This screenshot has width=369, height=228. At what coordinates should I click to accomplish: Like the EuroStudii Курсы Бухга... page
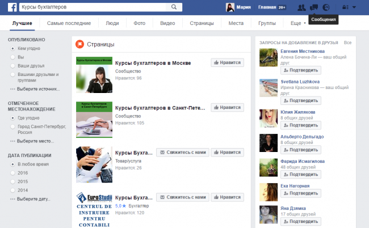point(227,197)
